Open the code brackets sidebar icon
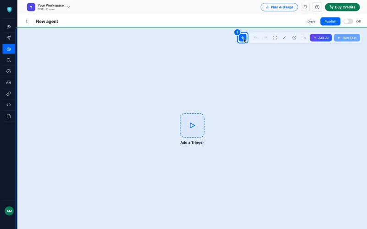Viewport: 367px width, 229px height. coord(9,105)
